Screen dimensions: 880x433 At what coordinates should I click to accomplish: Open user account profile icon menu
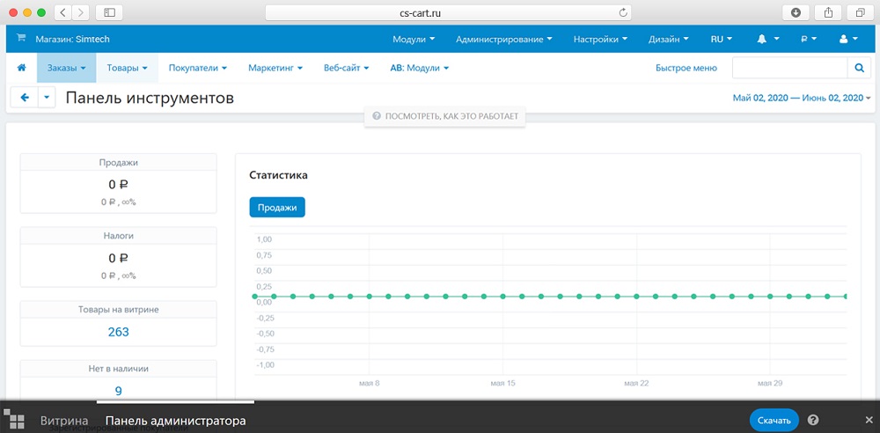pyautogui.click(x=848, y=40)
